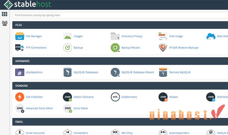The width and height of the screenshot is (228, 135).
Task: Click the Default Address @ icon
Action: coord(211,132)
